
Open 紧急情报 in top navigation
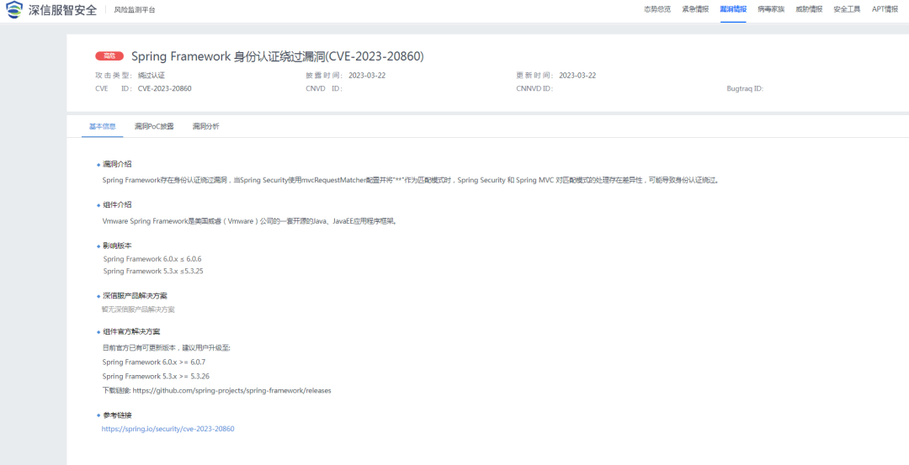point(695,9)
